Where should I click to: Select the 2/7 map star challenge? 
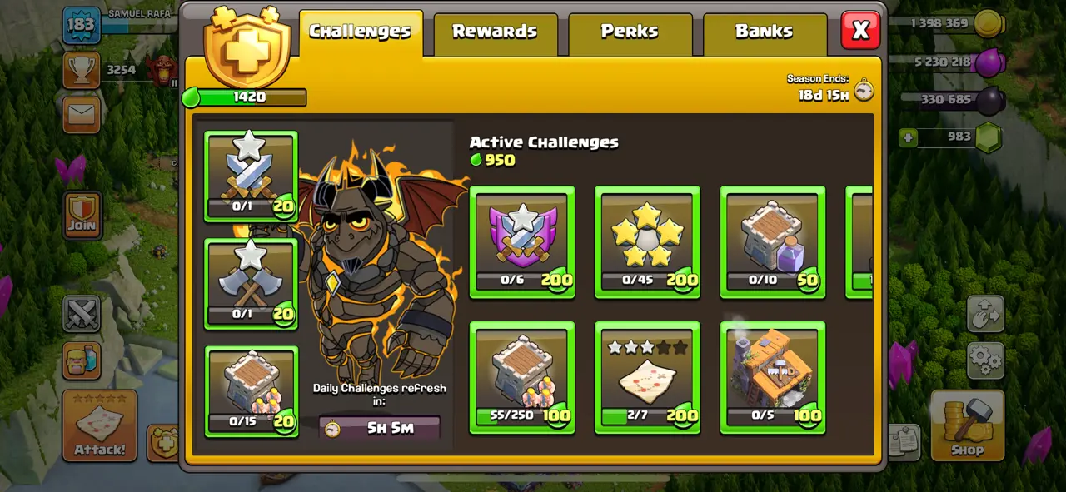[647, 377]
